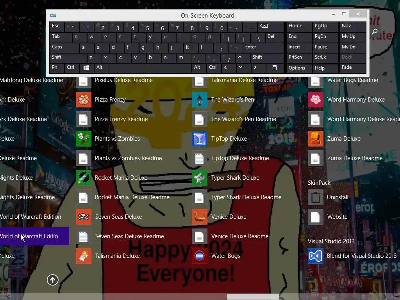
Task: Click the Windows logo key on keyboard
Action: pos(86,68)
